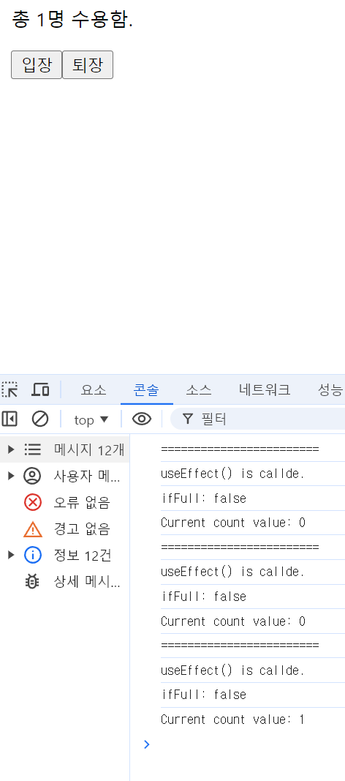Expand the 정보 12건 group

11,554
